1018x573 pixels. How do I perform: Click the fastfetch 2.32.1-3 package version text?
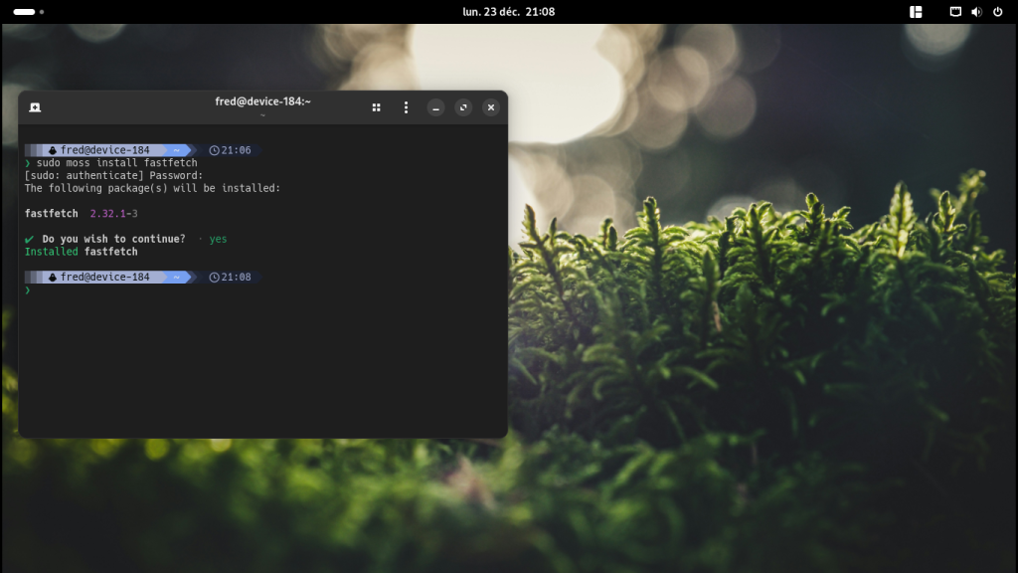pos(113,214)
